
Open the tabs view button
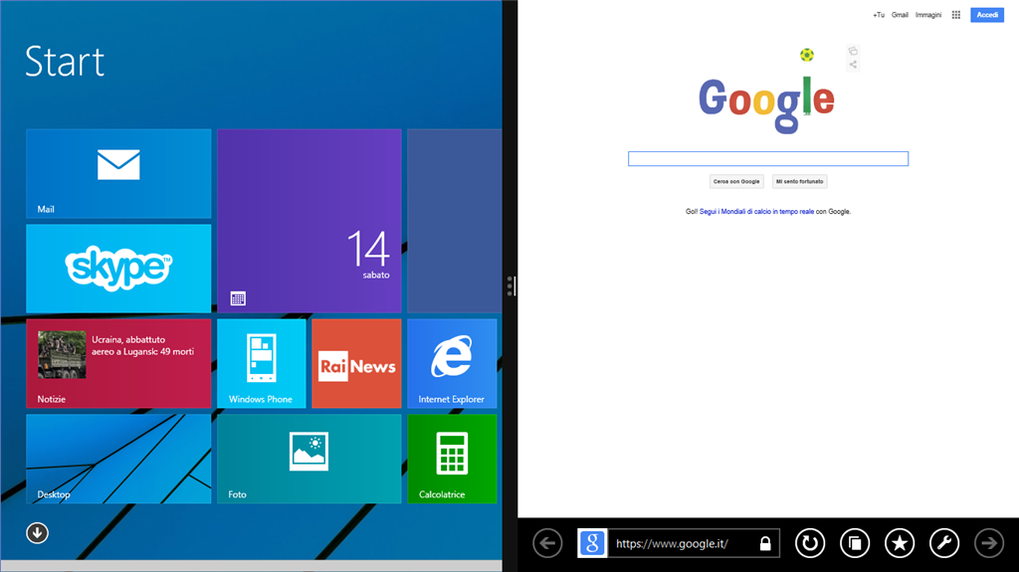(x=855, y=543)
